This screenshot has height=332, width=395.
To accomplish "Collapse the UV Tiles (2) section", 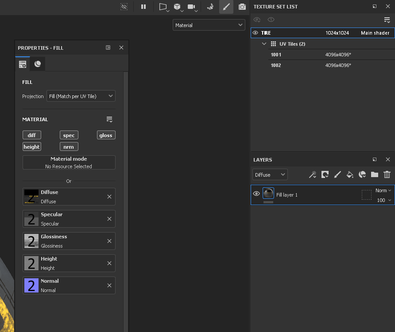I will point(264,43).
